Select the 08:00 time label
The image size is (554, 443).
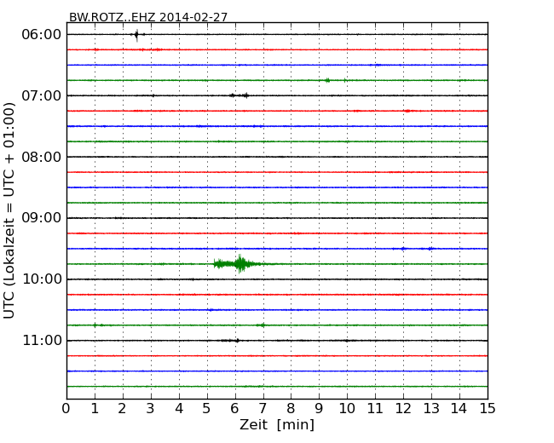41,157
